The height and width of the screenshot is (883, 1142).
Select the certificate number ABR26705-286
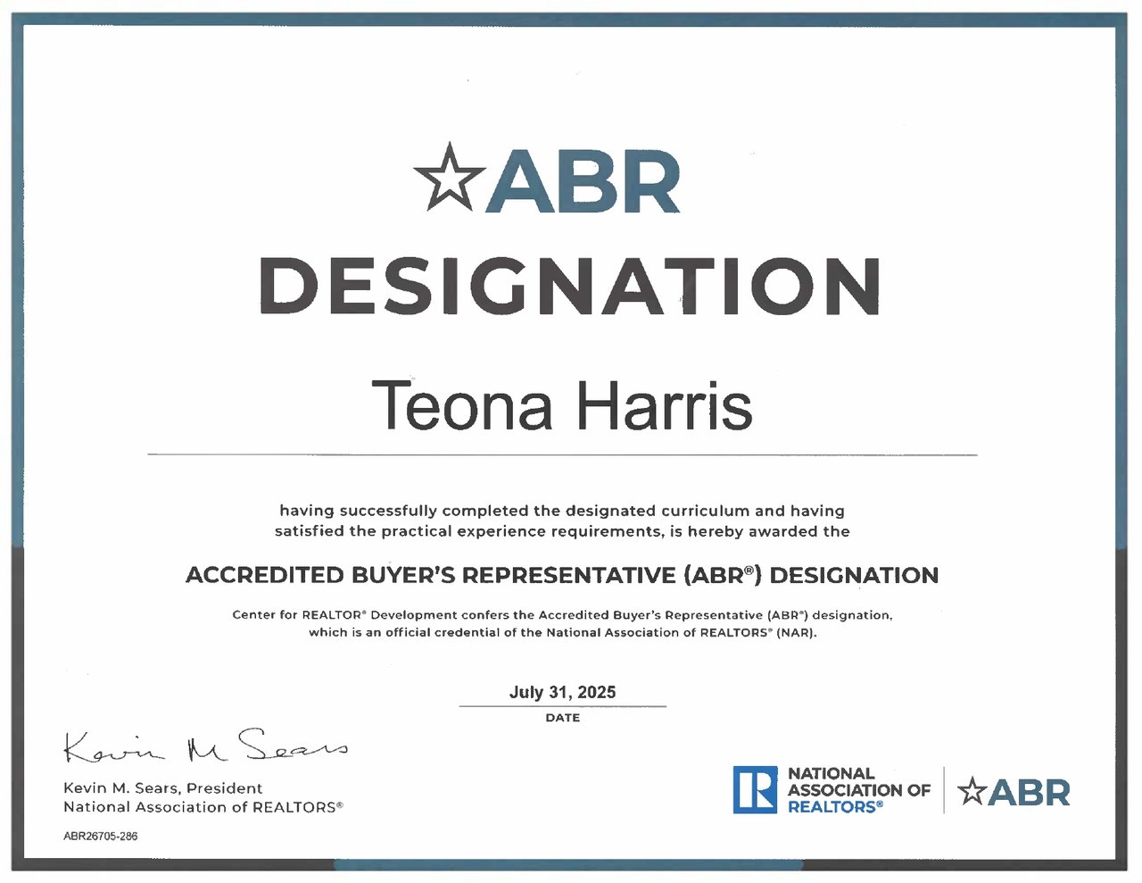(101, 837)
